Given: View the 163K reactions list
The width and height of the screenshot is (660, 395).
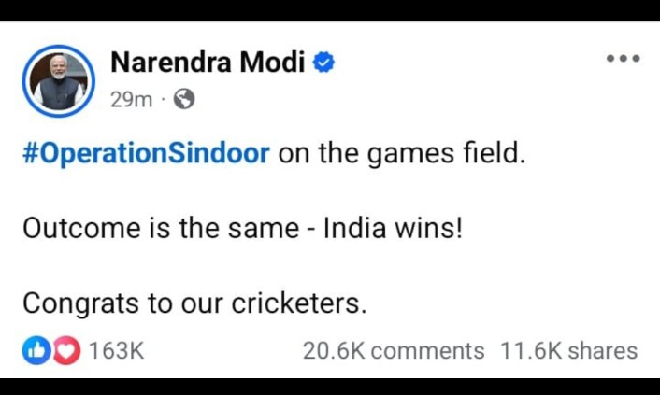Looking at the screenshot, I should 116,351.
